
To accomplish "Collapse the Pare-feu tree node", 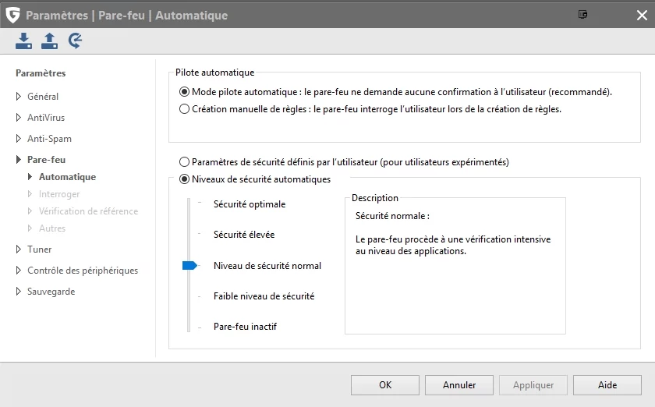I will pyautogui.click(x=19, y=159).
